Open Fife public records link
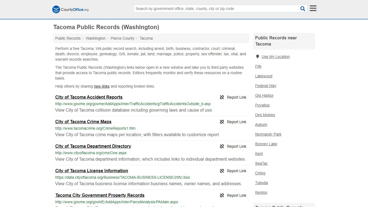The width and height of the screenshot is (368, 207). 258,66
